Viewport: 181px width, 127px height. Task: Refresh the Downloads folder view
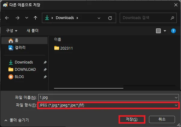tap(110, 18)
